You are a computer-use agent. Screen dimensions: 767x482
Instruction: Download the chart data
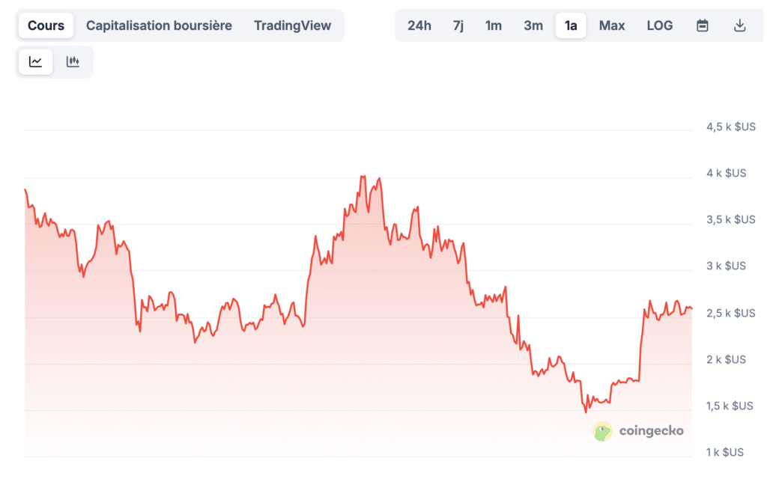point(739,25)
